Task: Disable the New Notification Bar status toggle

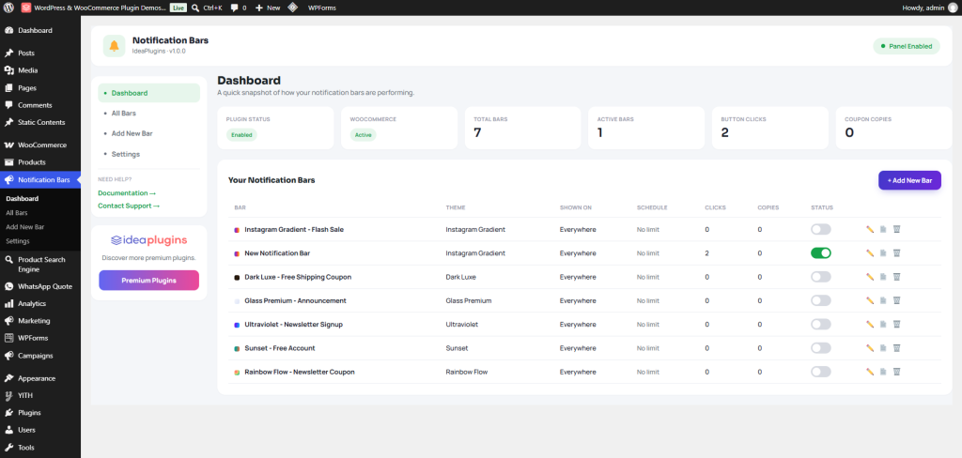Action: (821, 252)
